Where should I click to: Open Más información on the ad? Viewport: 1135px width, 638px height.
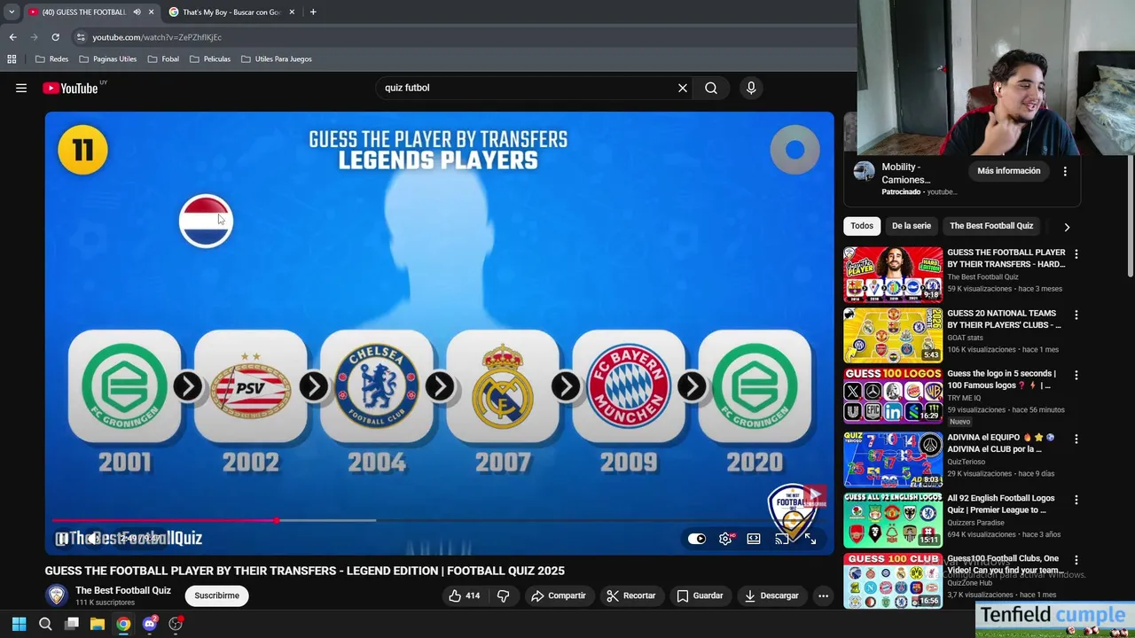pos(1008,171)
